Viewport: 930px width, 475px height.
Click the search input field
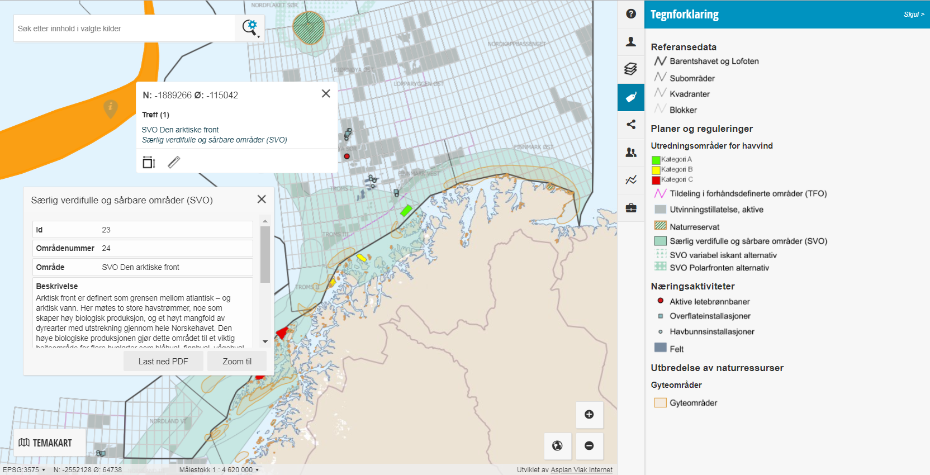click(124, 28)
